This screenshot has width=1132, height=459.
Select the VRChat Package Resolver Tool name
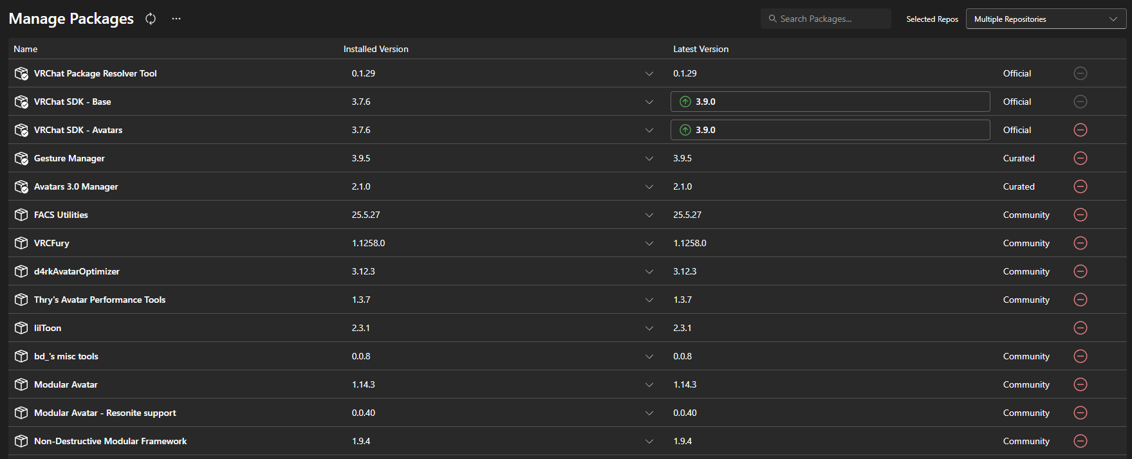(x=95, y=73)
